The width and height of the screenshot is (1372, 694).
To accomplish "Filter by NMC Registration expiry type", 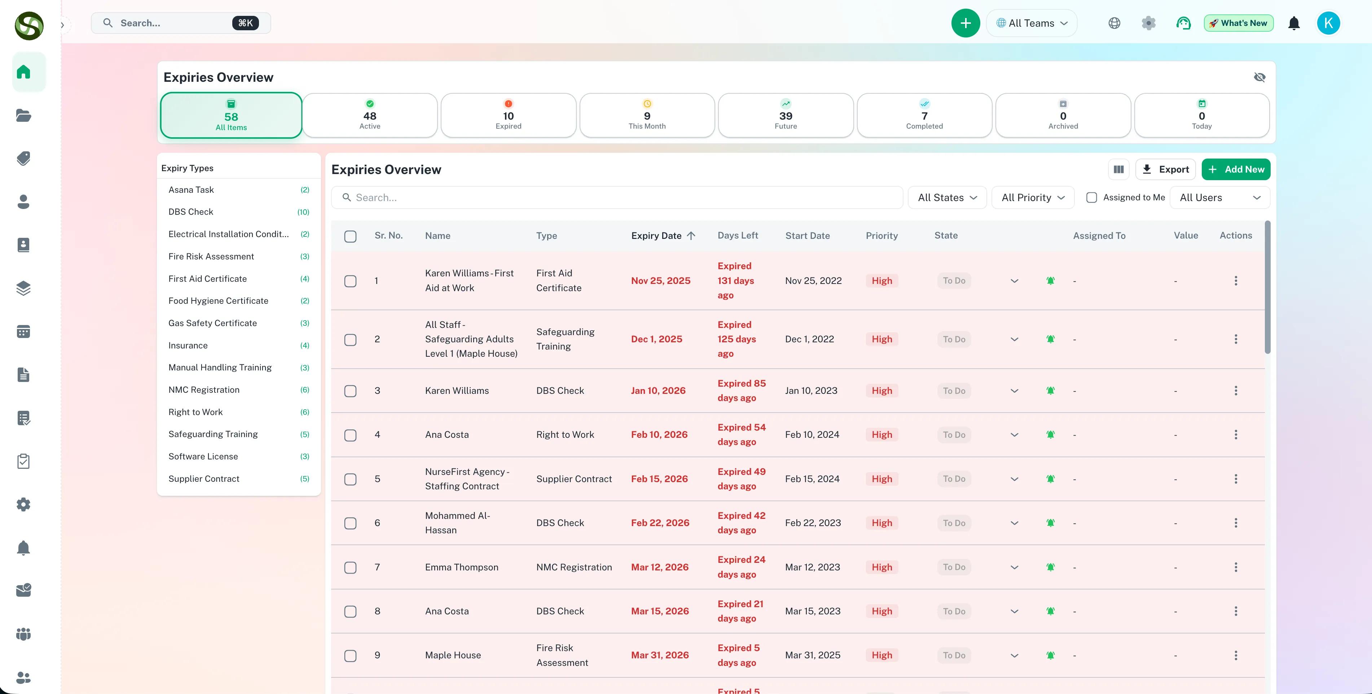I will tap(204, 390).
